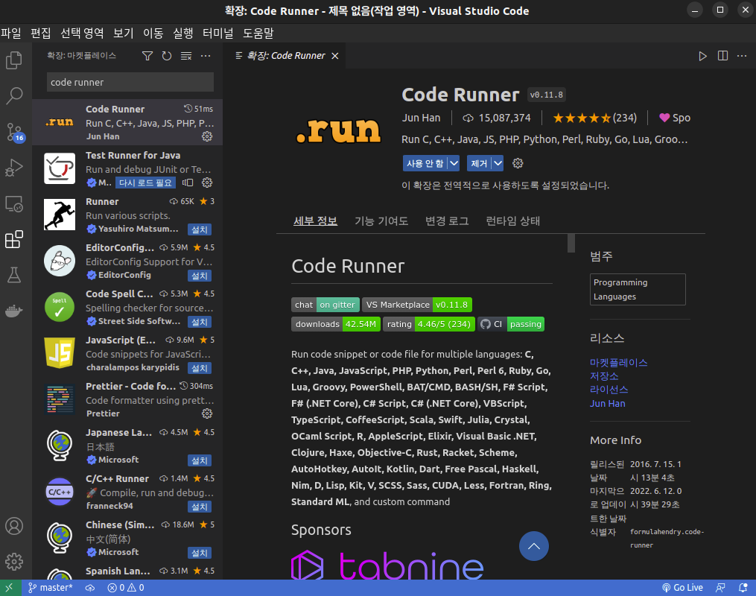Open the Search view in activity bar

(x=14, y=96)
